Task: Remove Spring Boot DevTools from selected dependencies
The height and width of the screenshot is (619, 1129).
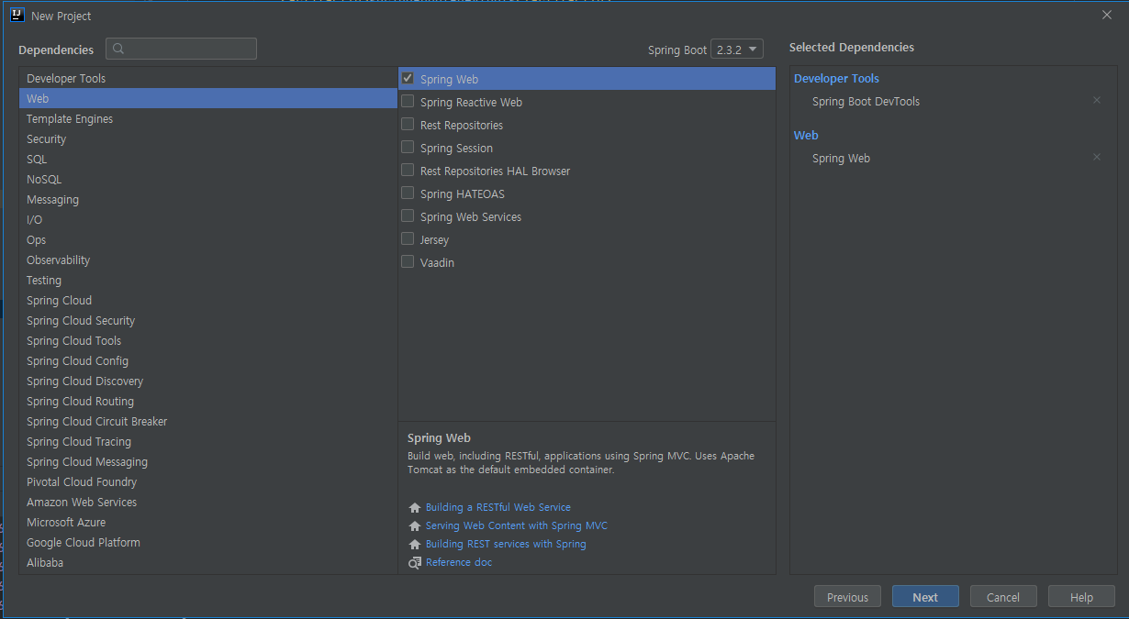Action: click(1096, 101)
